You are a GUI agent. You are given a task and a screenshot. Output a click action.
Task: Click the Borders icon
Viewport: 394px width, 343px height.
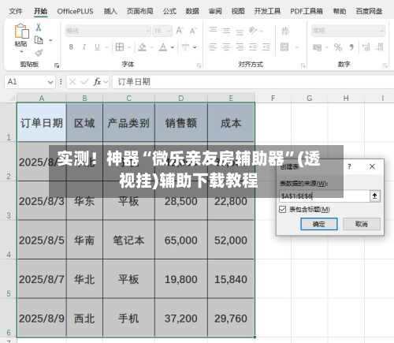click(120, 47)
